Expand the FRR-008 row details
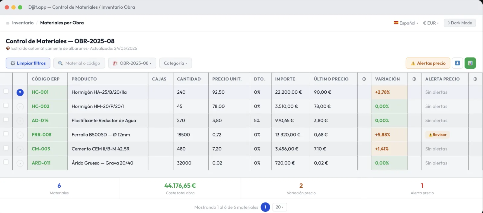Image resolution: width=483 pixels, height=213 pixels. tap(20, 135)
